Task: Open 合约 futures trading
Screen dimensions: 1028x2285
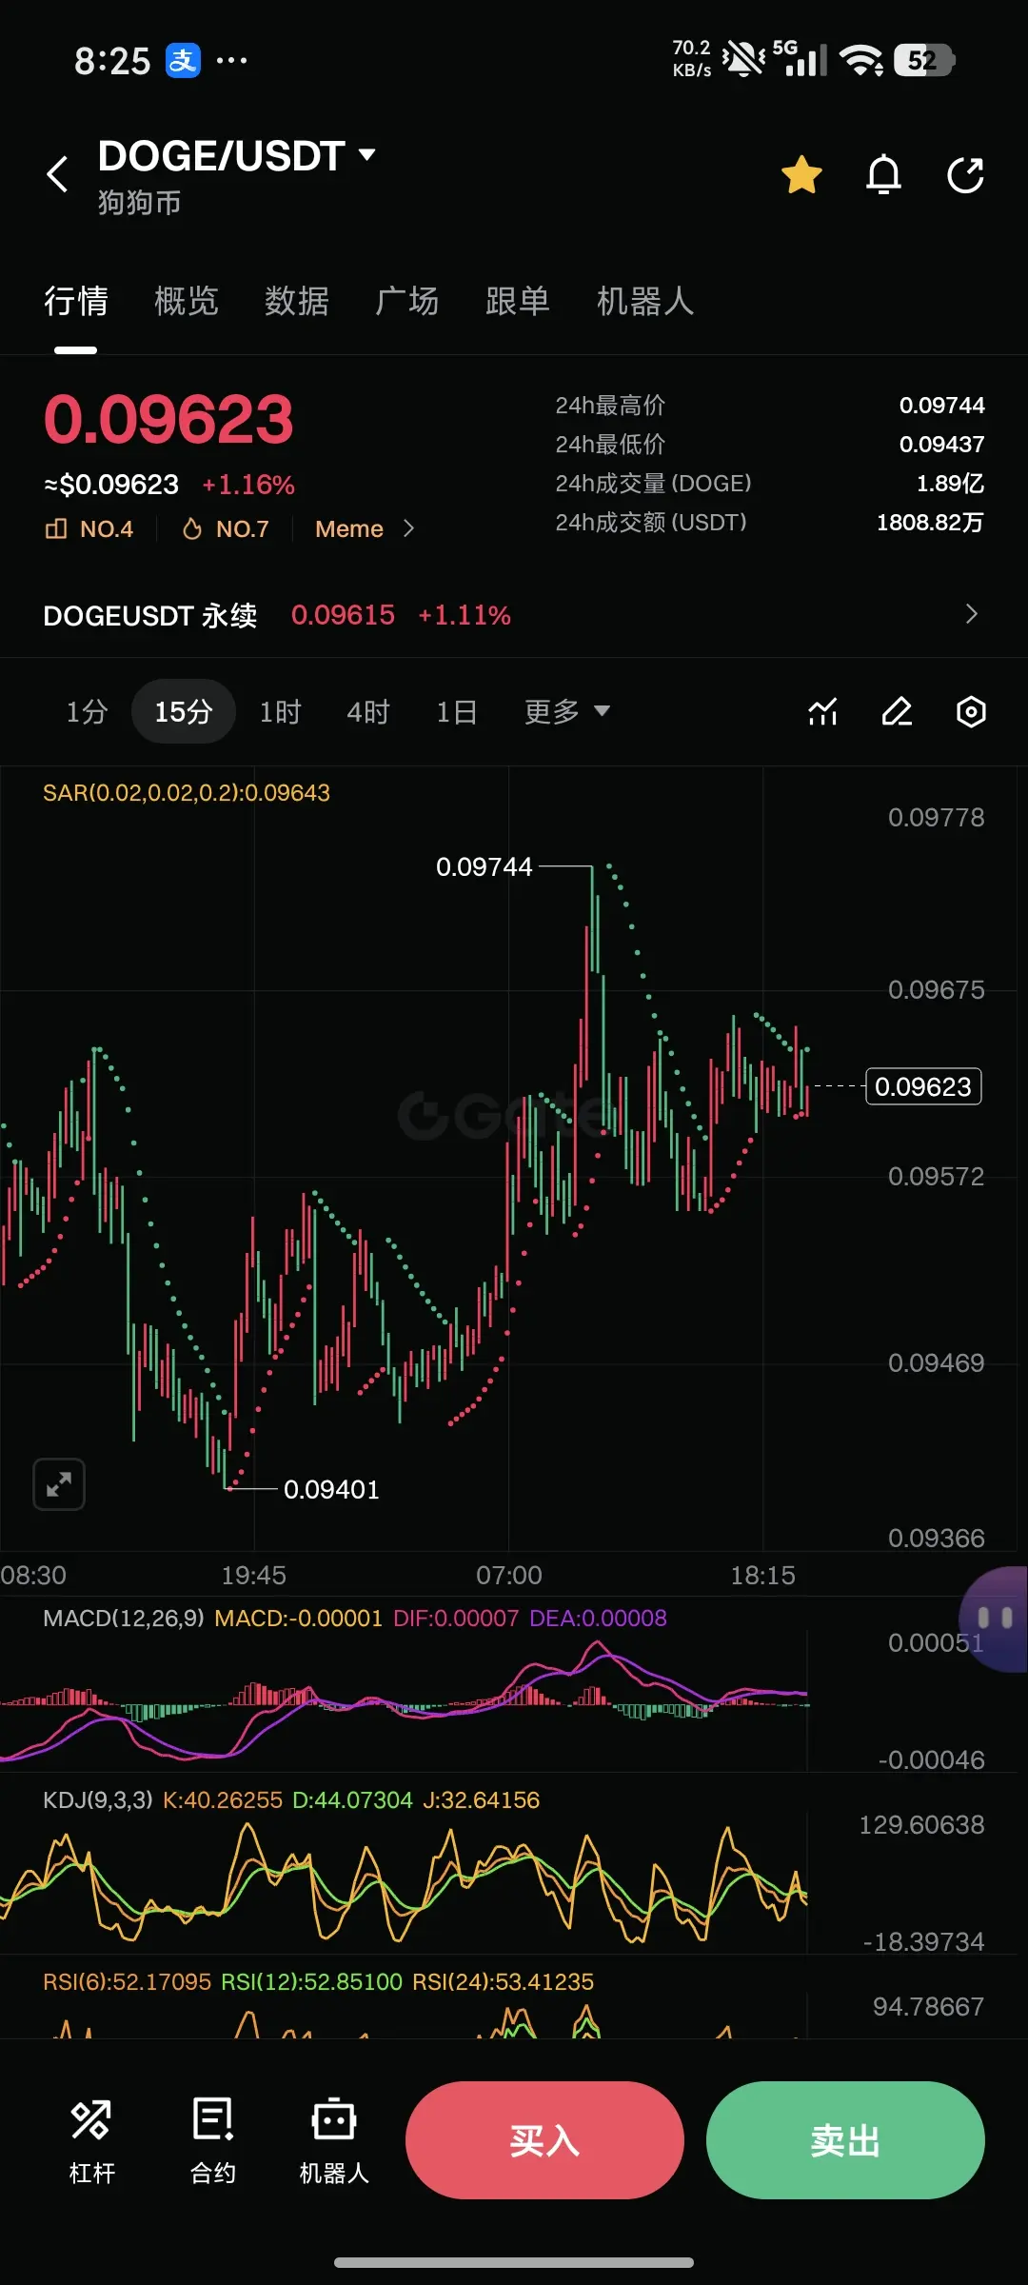Action: point(213,2142)
